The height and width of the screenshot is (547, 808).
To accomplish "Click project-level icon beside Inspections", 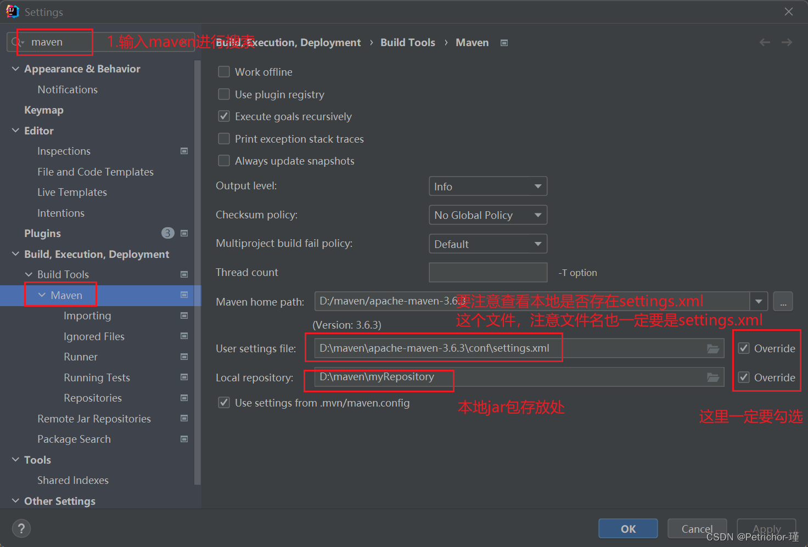I will (x=184, y=151).
